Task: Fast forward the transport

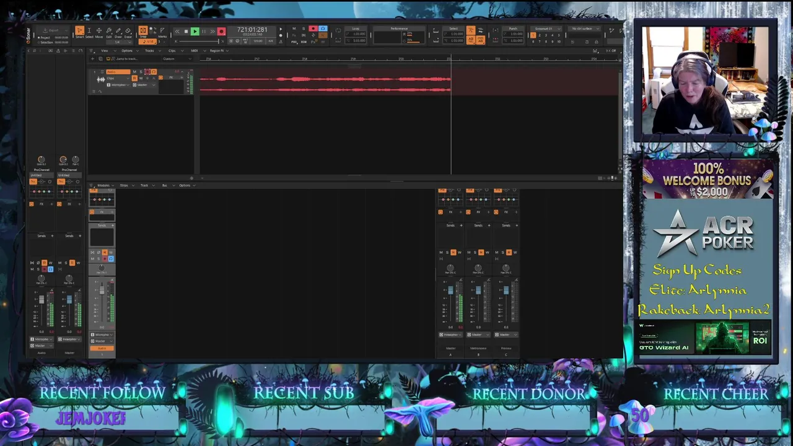Action: tap(212, 32)
